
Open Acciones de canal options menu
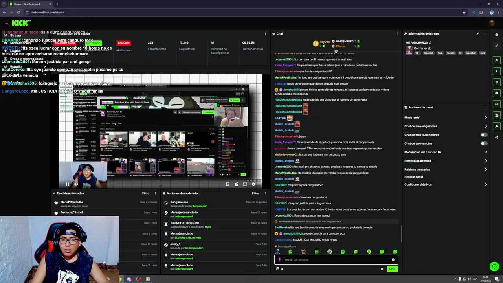click(485, 107)
